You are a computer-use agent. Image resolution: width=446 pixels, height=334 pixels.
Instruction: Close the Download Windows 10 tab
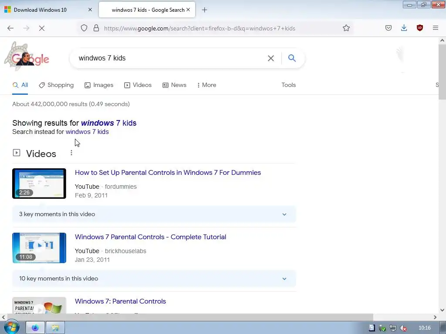[90, 10]
